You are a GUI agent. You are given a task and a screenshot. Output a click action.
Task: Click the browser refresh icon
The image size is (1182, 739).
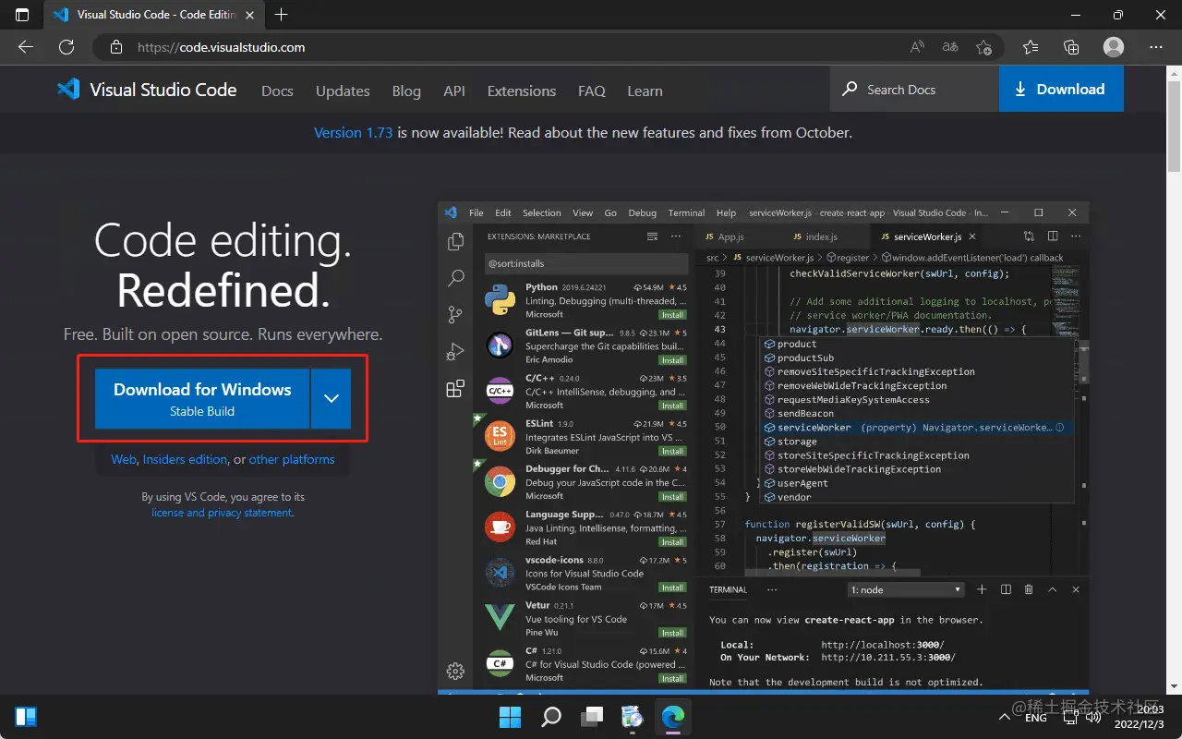coord(66,47)
